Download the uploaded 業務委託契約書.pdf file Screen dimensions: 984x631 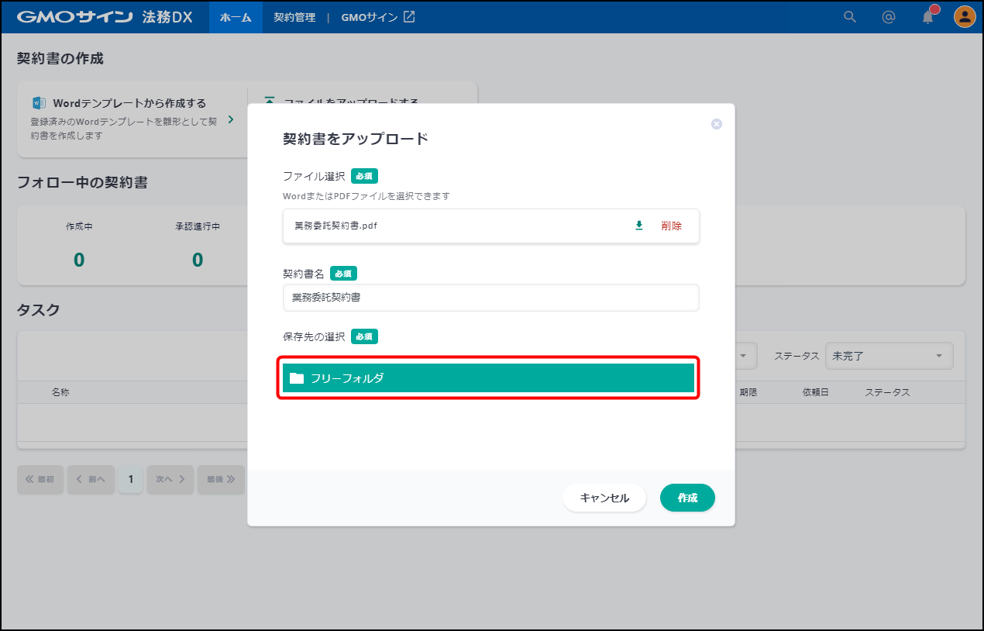639,226
